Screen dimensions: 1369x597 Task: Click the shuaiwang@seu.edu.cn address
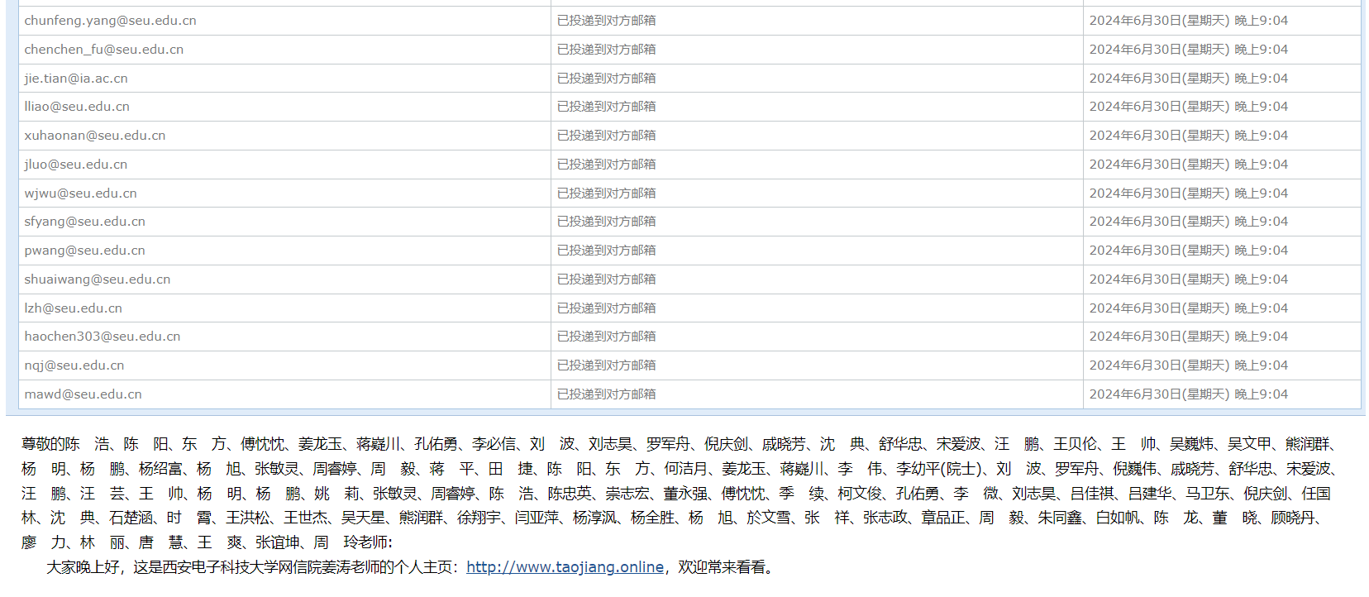98,279
